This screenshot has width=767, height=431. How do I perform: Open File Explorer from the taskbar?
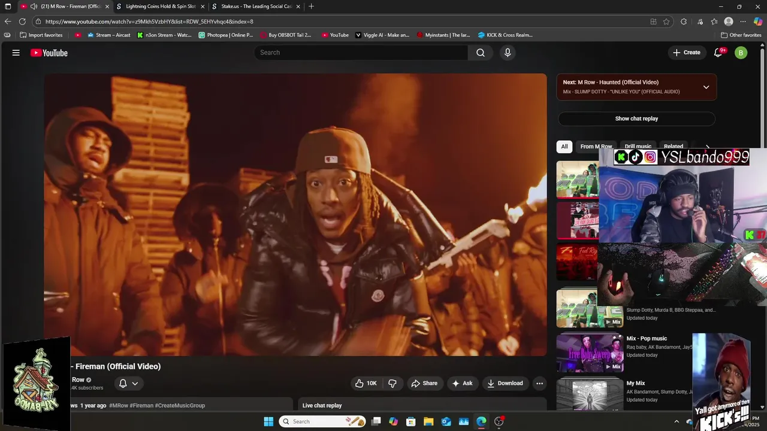pyautogui.click(x=428, y=421)
